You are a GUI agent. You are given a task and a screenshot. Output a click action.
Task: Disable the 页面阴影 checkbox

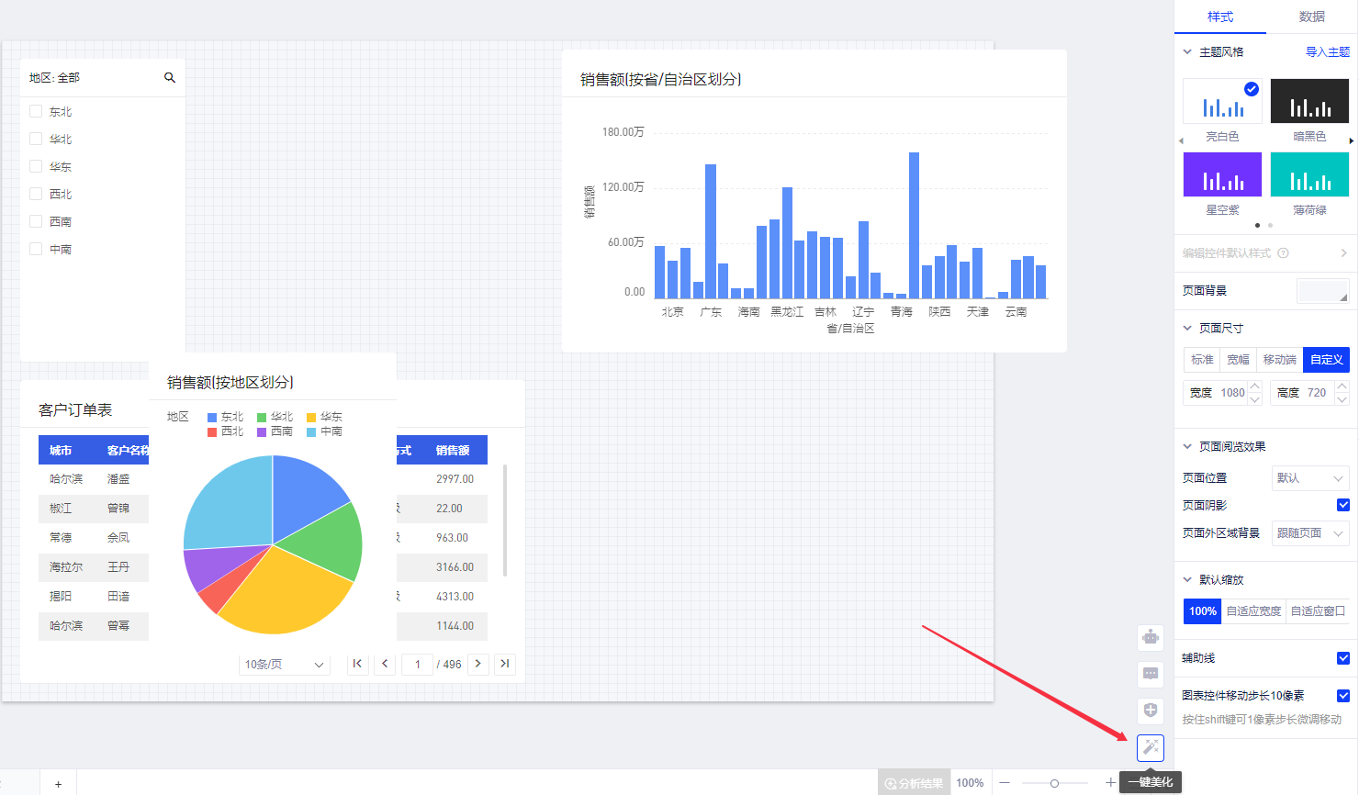pos(1343,505)
